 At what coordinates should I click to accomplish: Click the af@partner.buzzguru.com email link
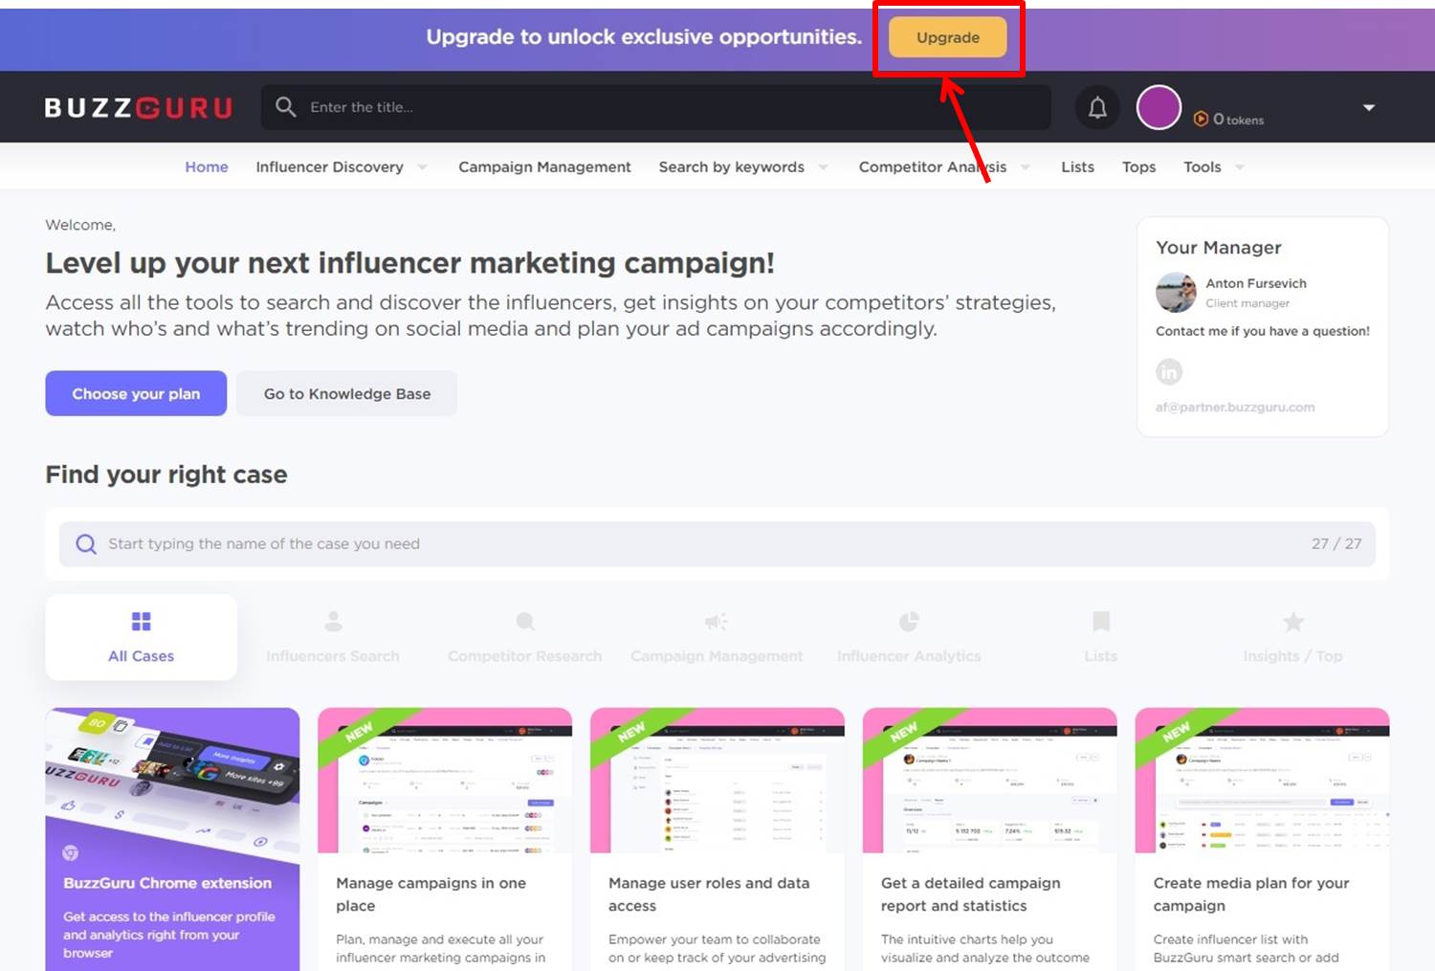click(x=1235, y=407)
